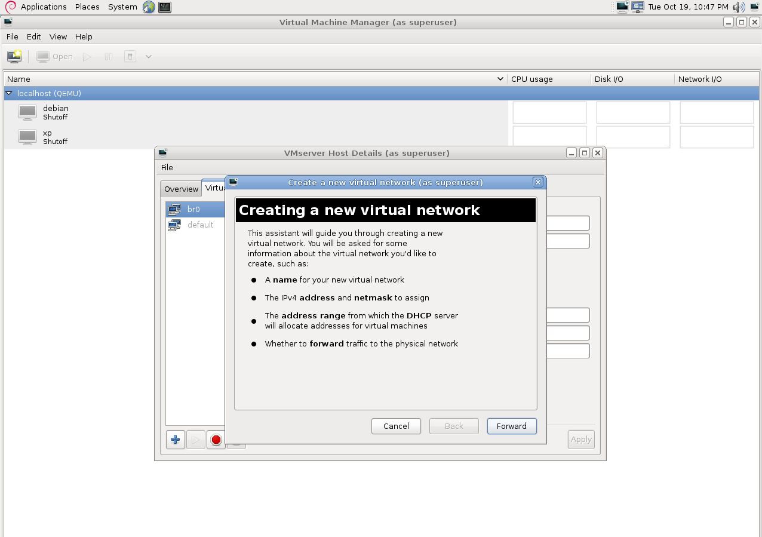Open the View menu
The image size is (762, 537).
click(x=58, y=36)
